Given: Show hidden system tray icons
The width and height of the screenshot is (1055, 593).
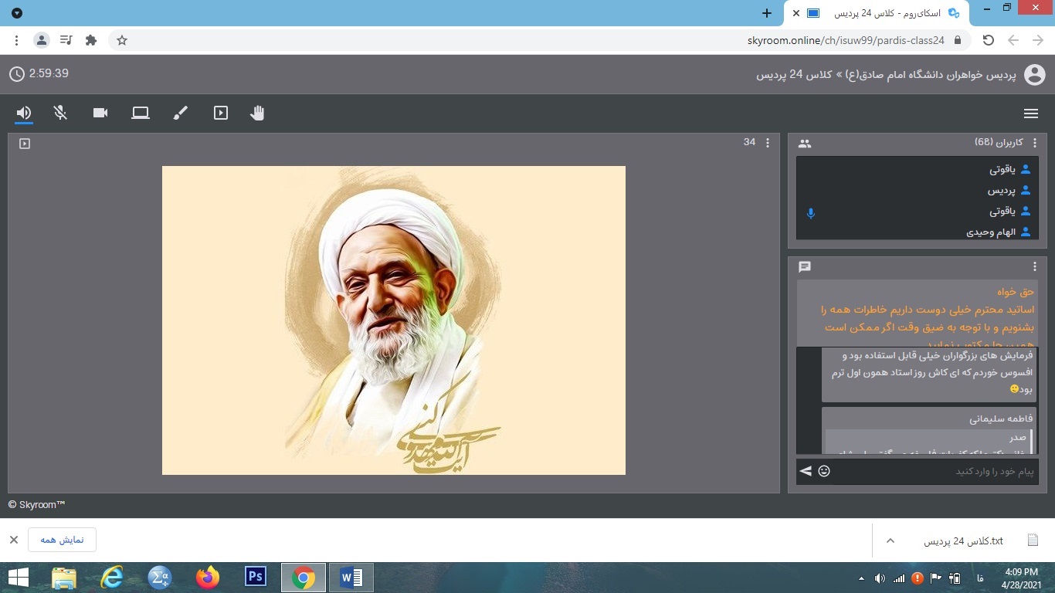Looking at the screenshot, I should point(862,578).
